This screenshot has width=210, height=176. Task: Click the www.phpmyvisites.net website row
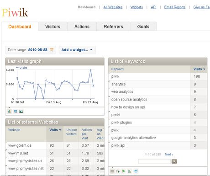click(55, 169)
